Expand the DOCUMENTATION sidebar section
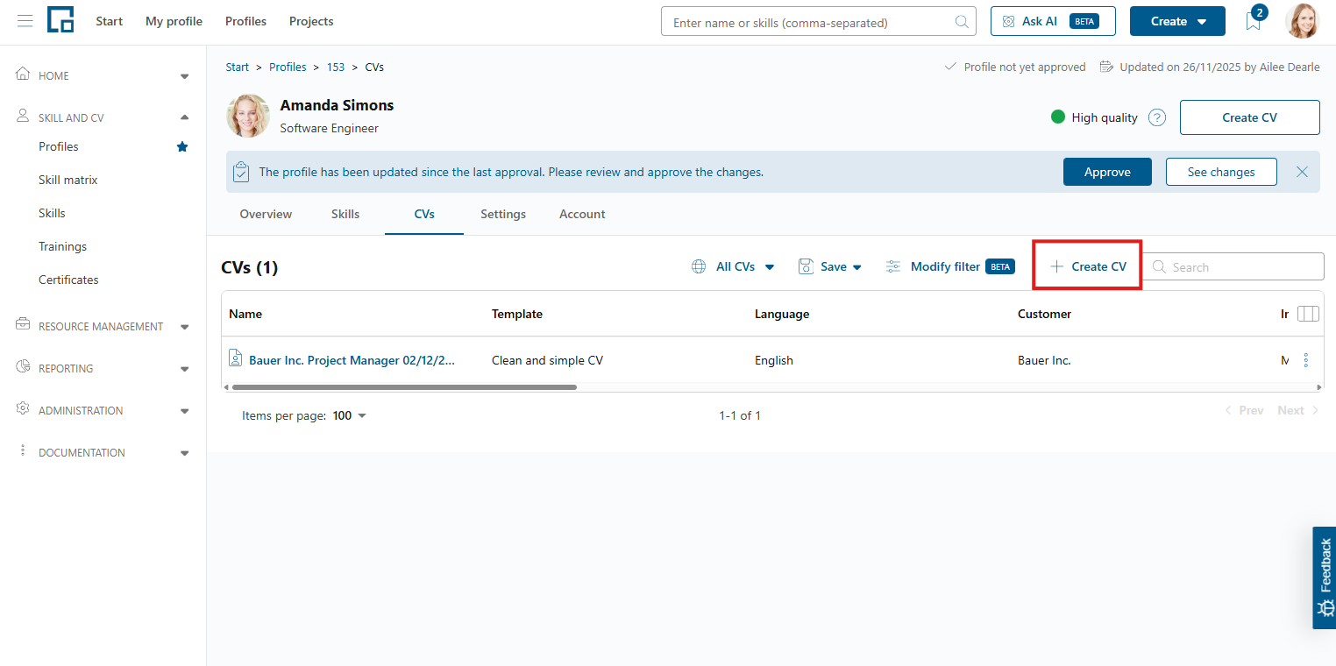The width and height of the screenshot is (1336, 666). click(184, 453)
